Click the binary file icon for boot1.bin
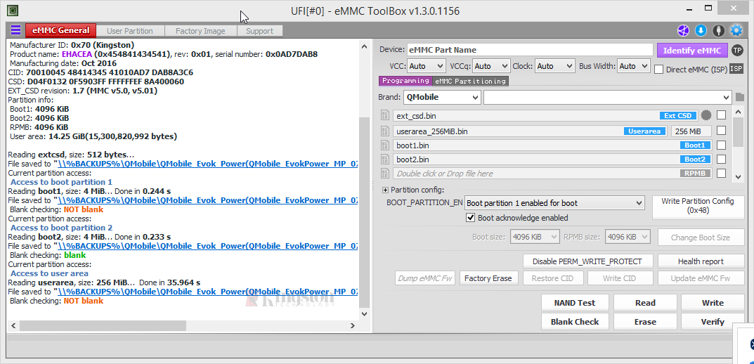The width and height of the screenshot is (754, 364). click(x=384, y=145)
